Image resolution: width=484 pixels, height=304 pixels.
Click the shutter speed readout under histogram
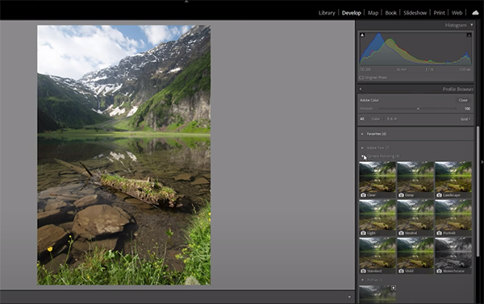click(465, 69)
